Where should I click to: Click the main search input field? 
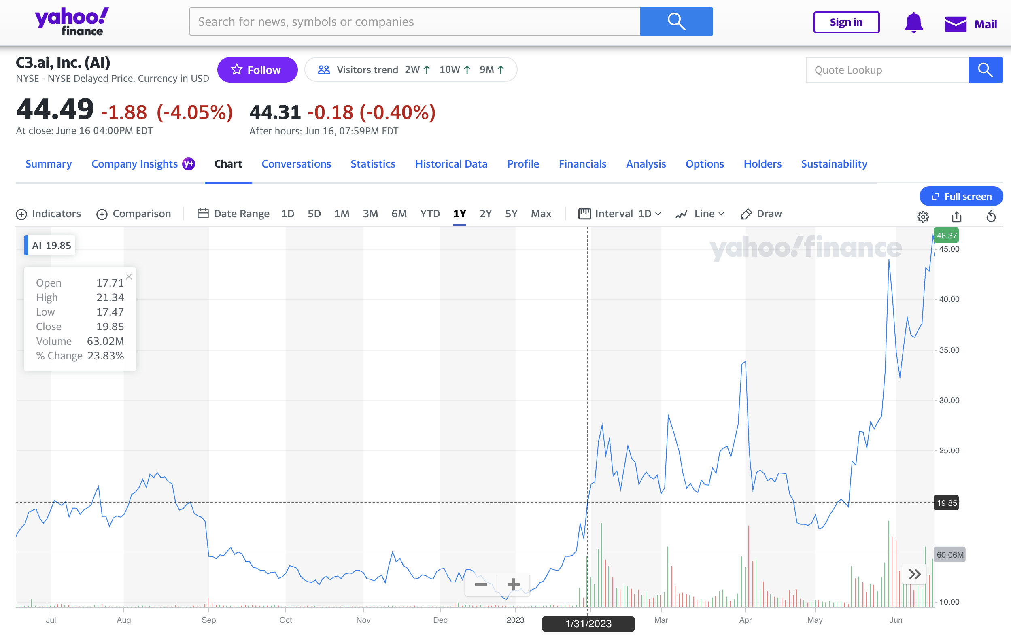pos(415,21)
